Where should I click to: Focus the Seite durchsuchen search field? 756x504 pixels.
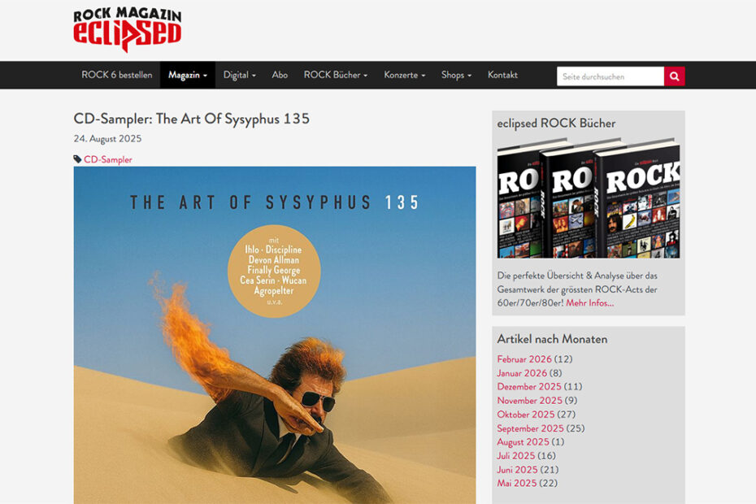[610, 76]
